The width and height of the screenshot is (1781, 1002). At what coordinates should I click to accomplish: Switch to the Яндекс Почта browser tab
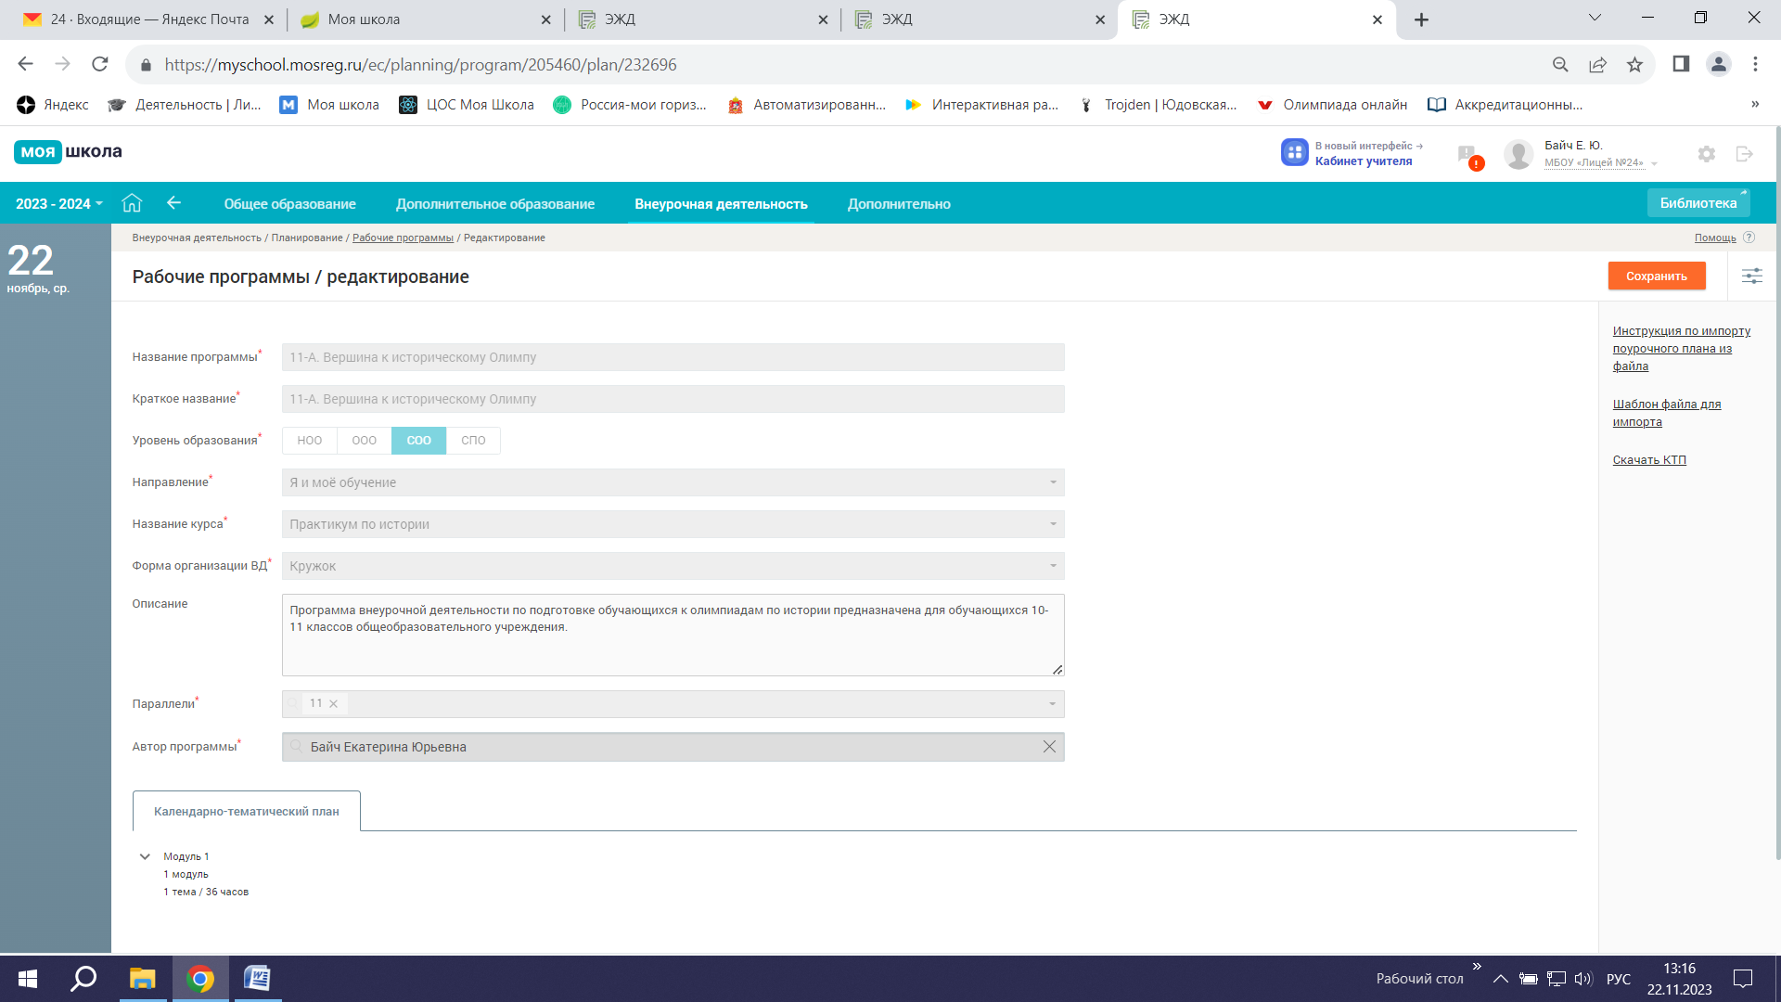148,19
